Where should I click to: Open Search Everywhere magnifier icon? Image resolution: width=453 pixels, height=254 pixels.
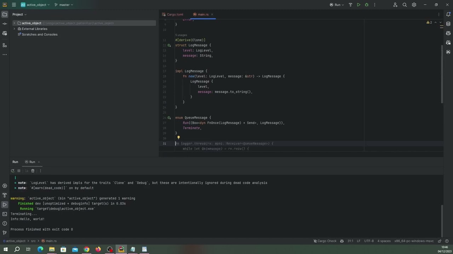pyautogui.click(x=405, y=5)
